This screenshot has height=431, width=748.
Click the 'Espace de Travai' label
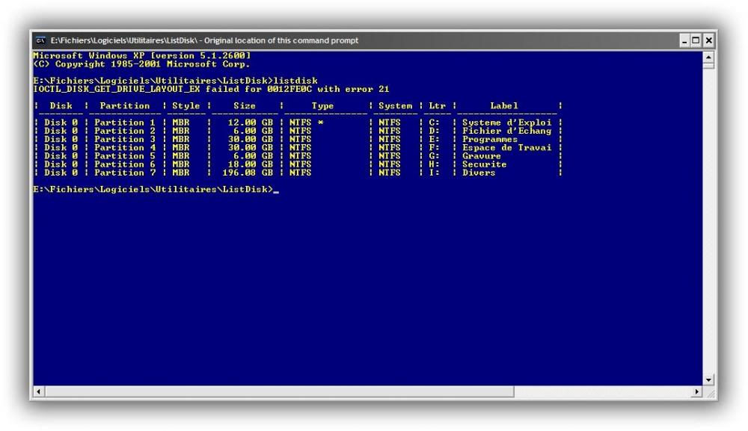click(506, 148)
